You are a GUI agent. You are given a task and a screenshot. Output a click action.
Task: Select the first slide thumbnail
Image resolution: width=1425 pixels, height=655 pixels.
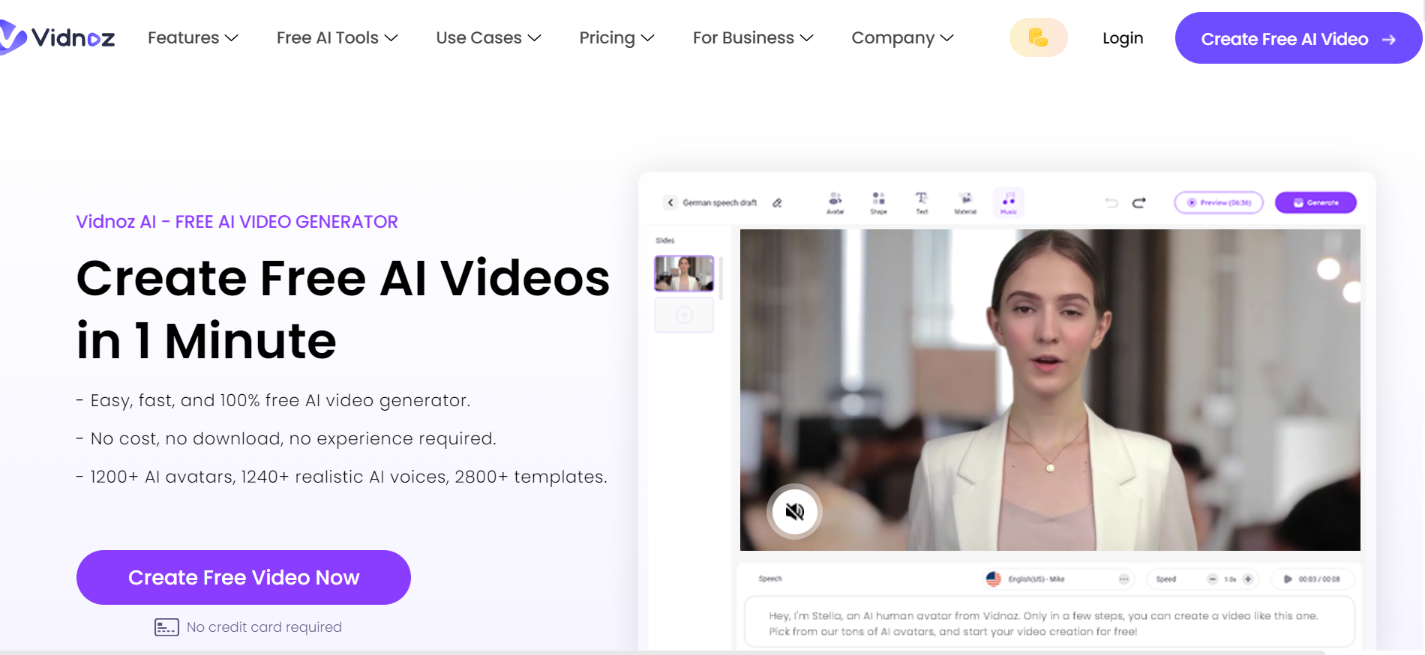coord(684,273)
